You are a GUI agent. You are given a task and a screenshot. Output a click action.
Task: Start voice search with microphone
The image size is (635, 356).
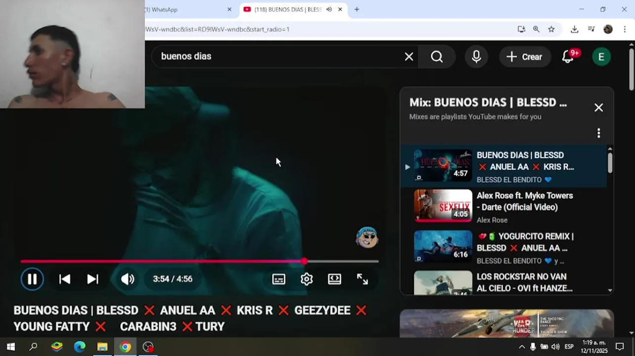pyautogui.click(x=476, y=56)
